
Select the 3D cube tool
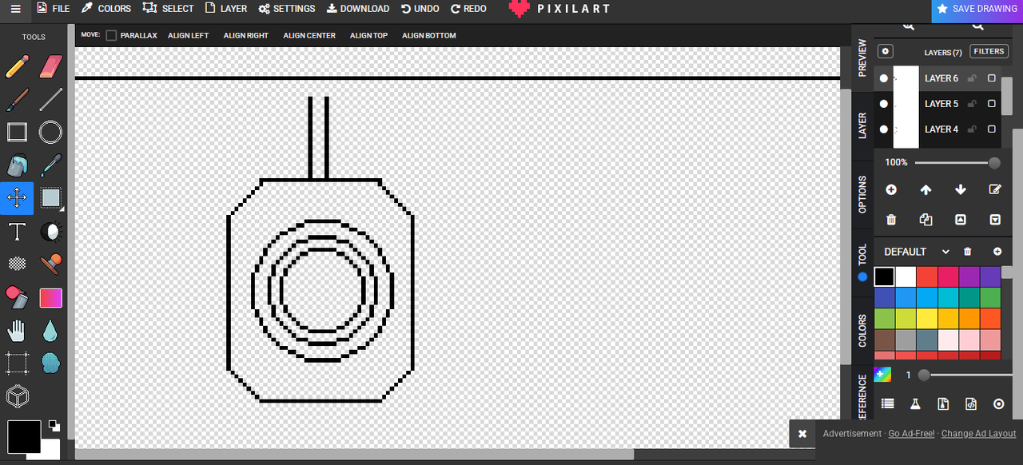[17, 396]
